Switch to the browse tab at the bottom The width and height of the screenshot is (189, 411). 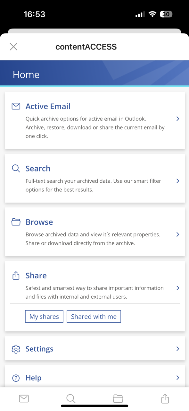click(x=118, y=398)
